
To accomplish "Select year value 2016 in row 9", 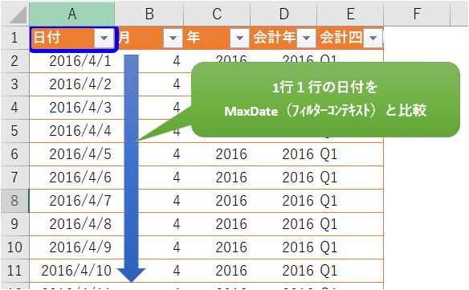I will tap(217, 224).
